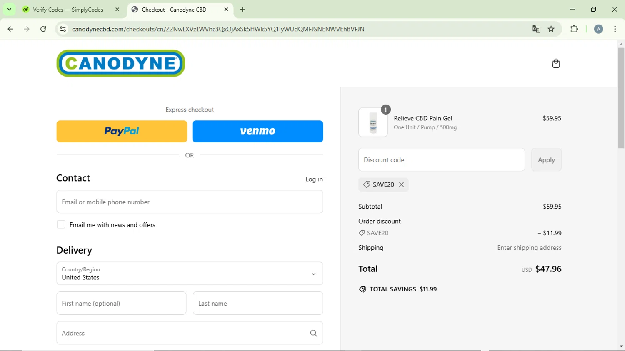The height and width of the screenshot is (351, 625).
Task: Remove the SAVE20 discount tag
Action: 402,184
